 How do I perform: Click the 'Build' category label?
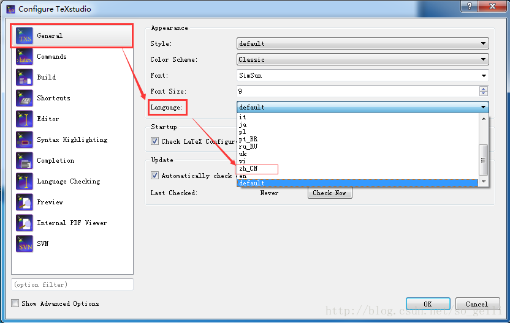pyautogui.click(x=46, y=77)
